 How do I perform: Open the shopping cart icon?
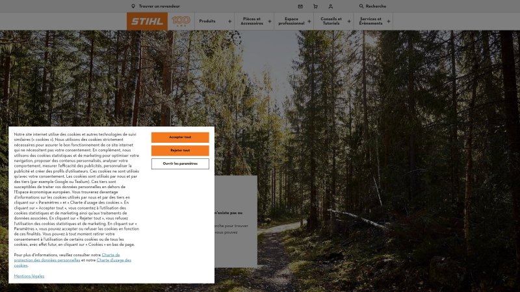(315, 6)
